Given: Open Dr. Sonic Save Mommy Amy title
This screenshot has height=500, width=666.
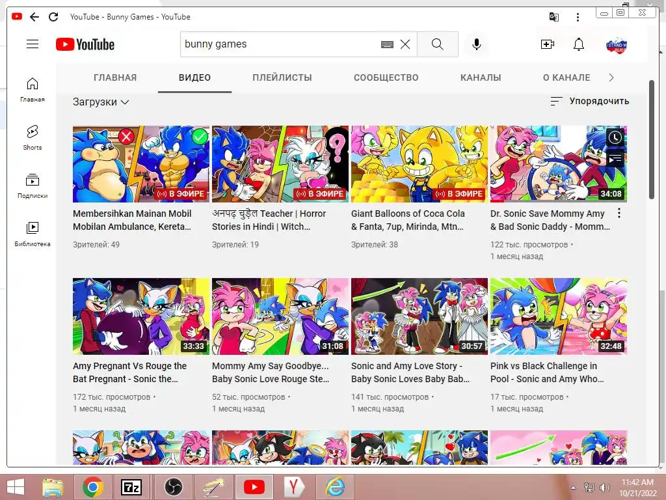Looking at the screenshot, I should 550,220.
